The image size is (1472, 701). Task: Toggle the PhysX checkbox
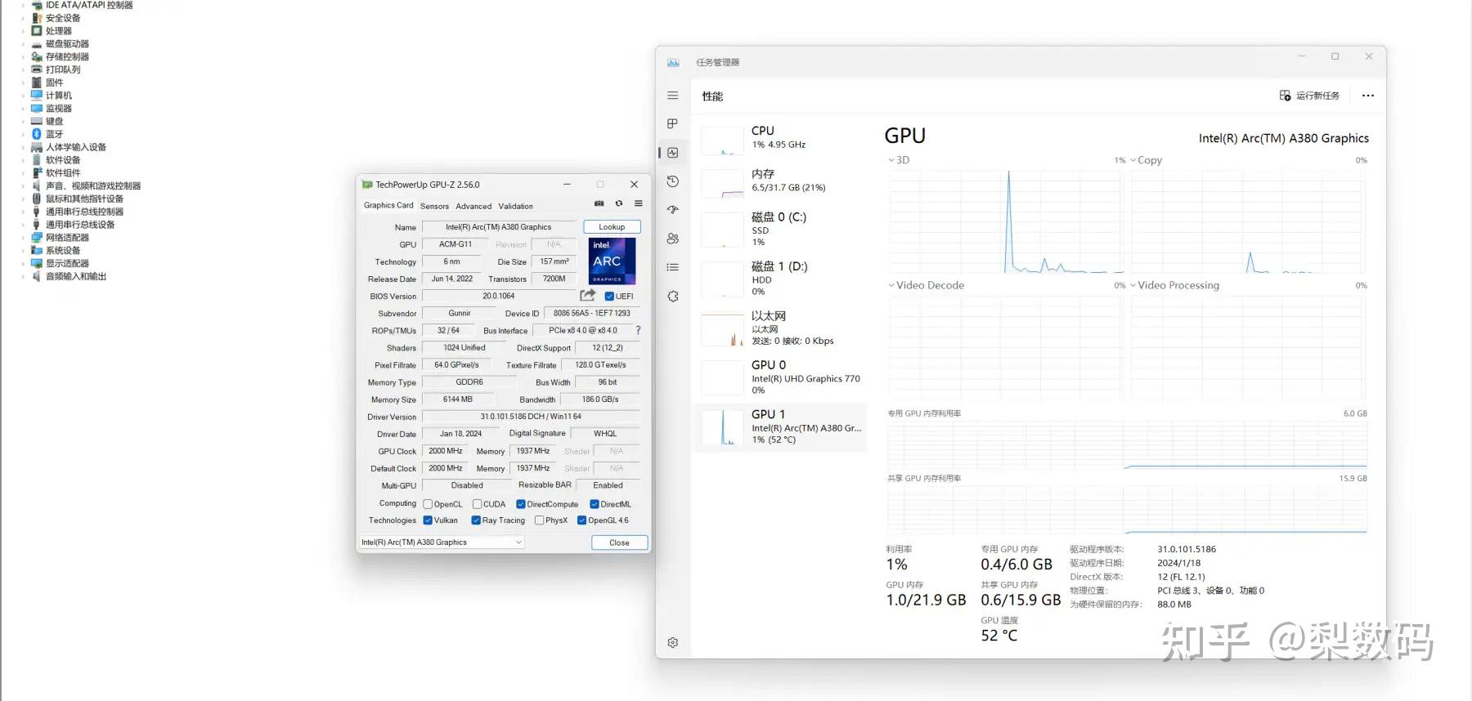tap(540, 520)
